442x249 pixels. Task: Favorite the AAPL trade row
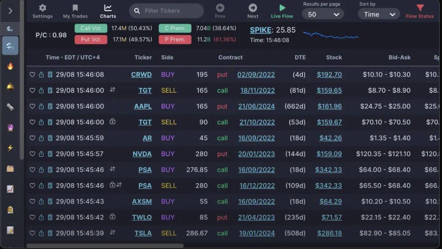(33, 106)
